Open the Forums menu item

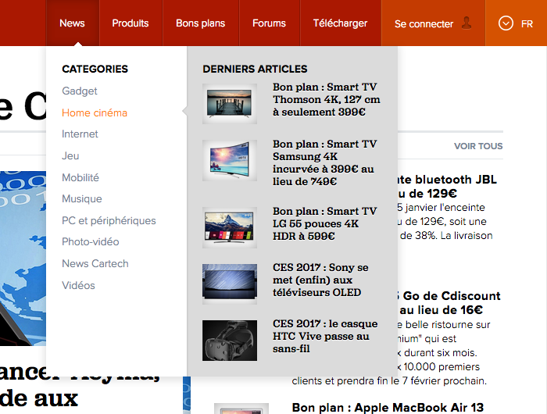coord(269,23)
